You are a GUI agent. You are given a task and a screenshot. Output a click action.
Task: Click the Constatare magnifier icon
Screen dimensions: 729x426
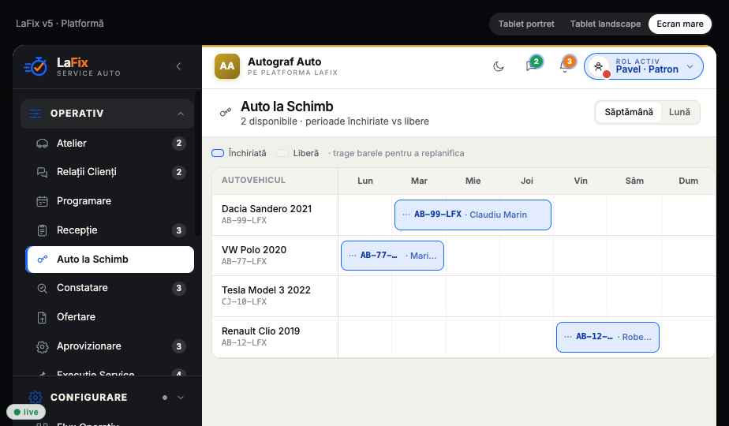tap(42, 289)
